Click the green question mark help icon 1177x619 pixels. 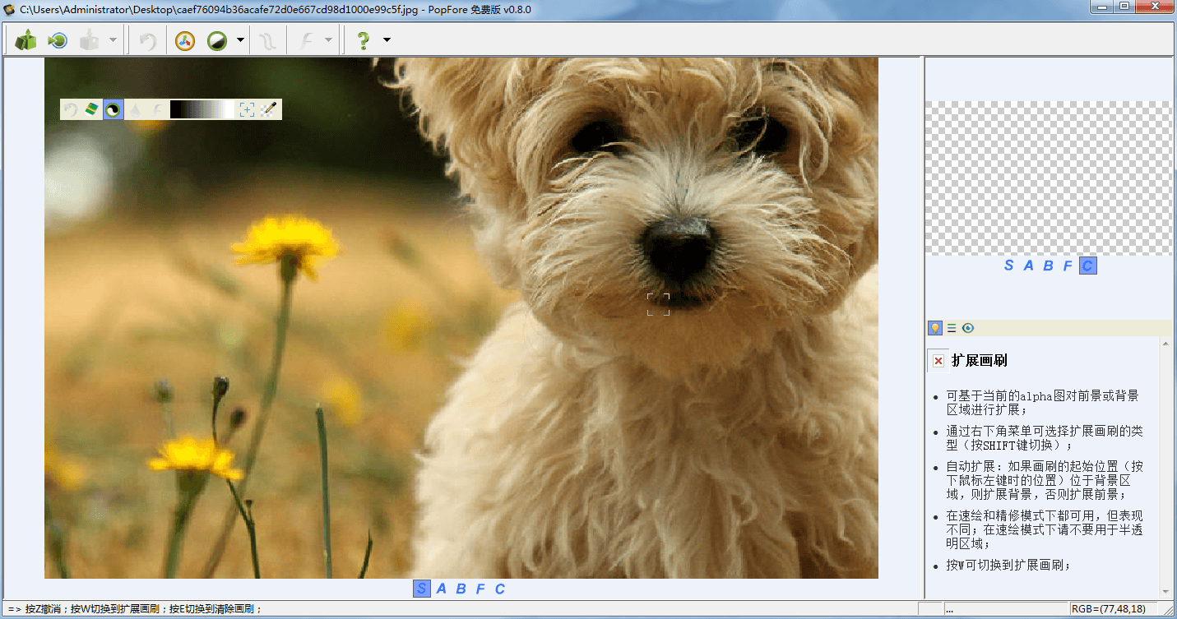tap(363, 40)
